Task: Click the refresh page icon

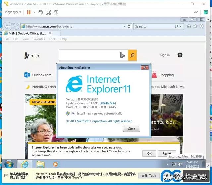Action: (129, 26)
